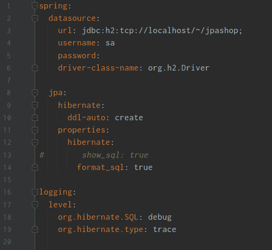Screen dimensions: 272x250
Task: Collapse the first hibernate block on line 9
Action: (x=35, y=106)
